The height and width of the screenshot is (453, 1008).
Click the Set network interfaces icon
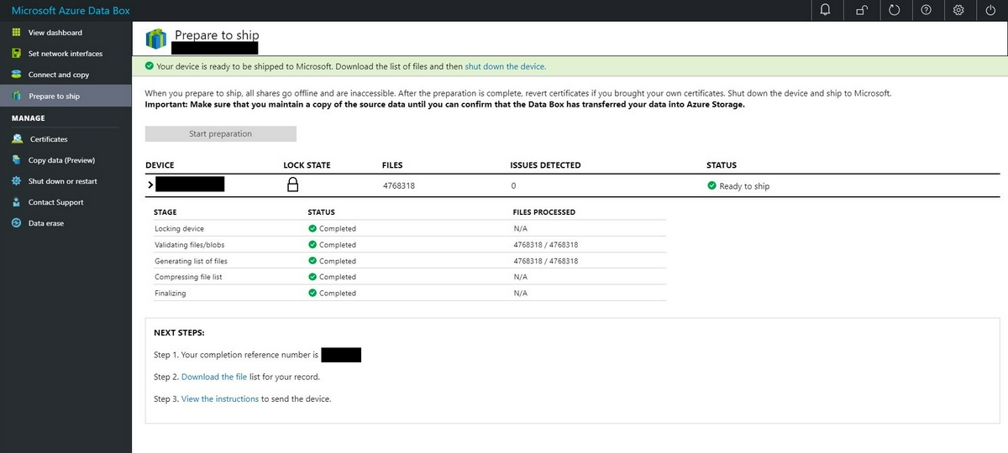pyautogui.click(x=16, y=54)
